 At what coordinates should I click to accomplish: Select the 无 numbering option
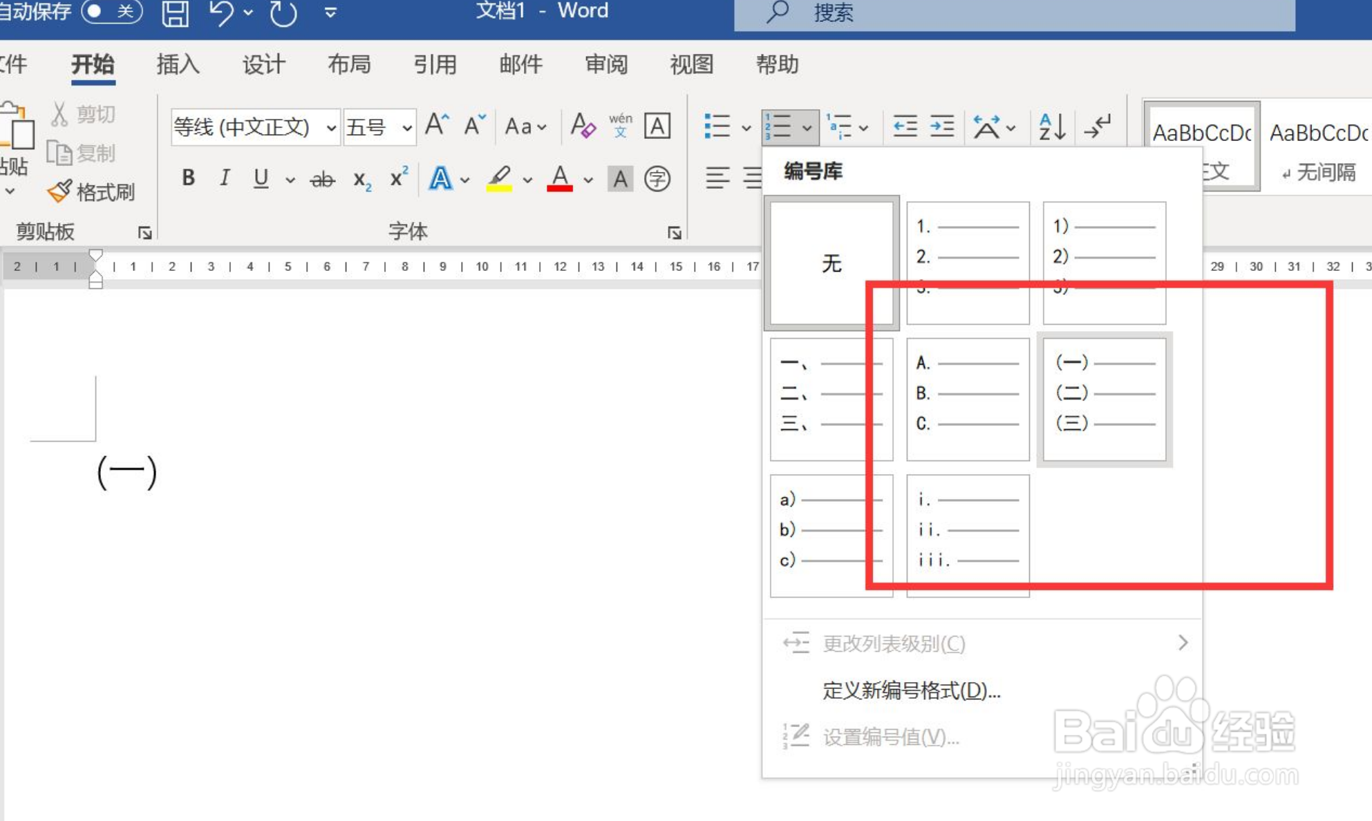click(x=831, y=263)
